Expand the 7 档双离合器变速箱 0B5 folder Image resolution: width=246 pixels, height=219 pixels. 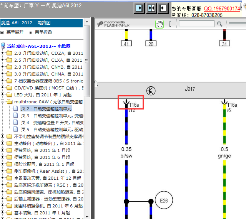(x=2, y=81)
